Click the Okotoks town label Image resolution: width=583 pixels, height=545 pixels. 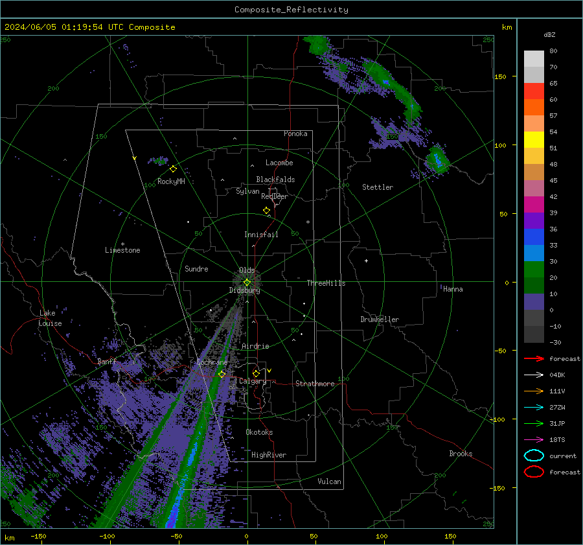259,433
